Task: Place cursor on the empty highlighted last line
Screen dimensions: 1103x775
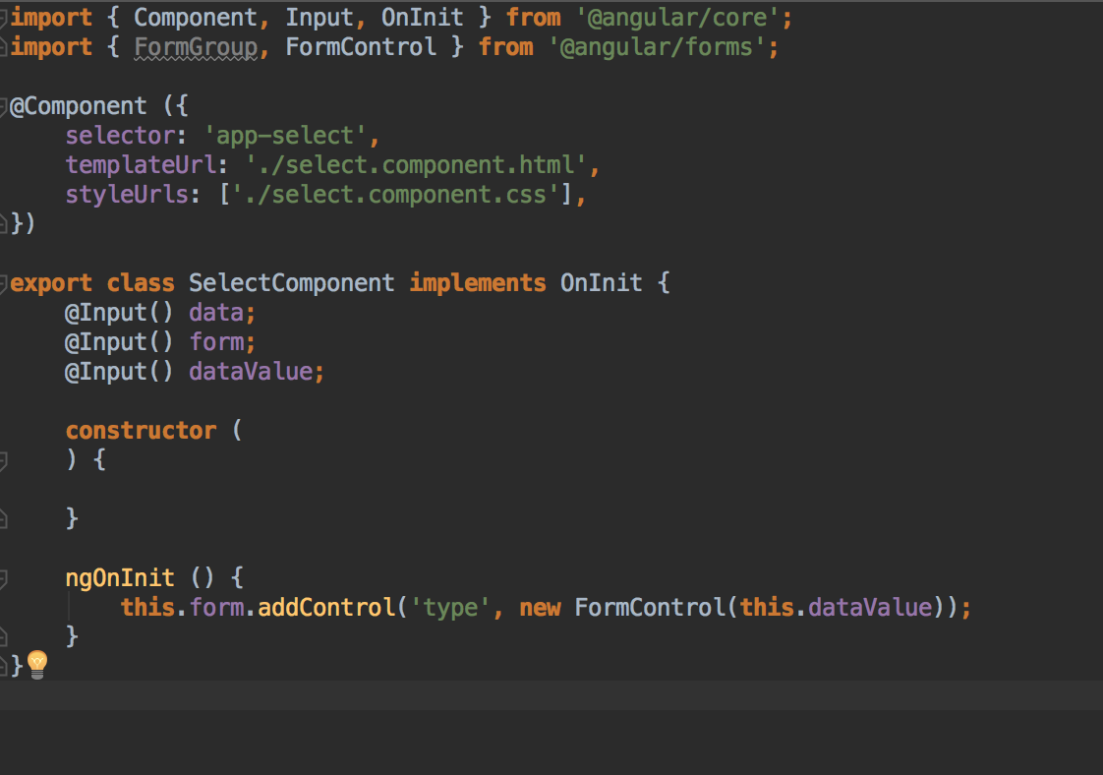Action: (551, 694)
